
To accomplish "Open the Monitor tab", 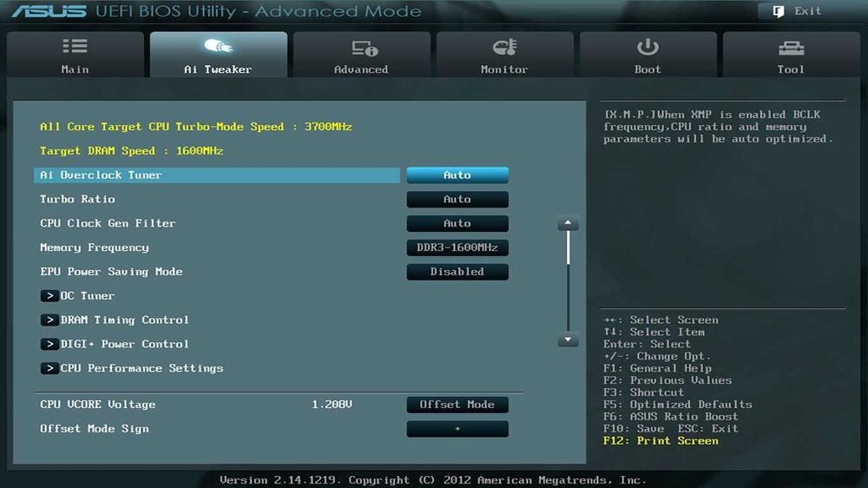I will point(504,55).
